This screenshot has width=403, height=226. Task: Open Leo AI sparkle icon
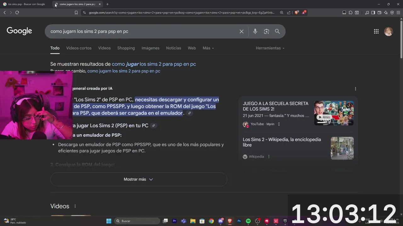(x=386, y=13)
